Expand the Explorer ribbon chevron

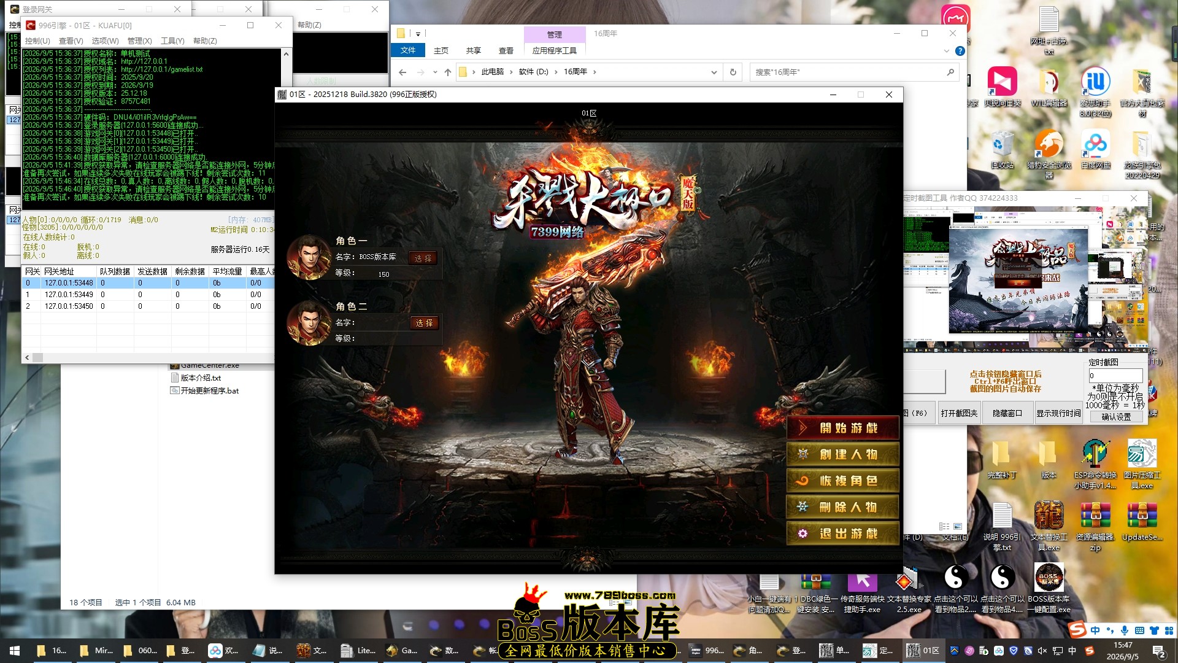pos(946,51)
